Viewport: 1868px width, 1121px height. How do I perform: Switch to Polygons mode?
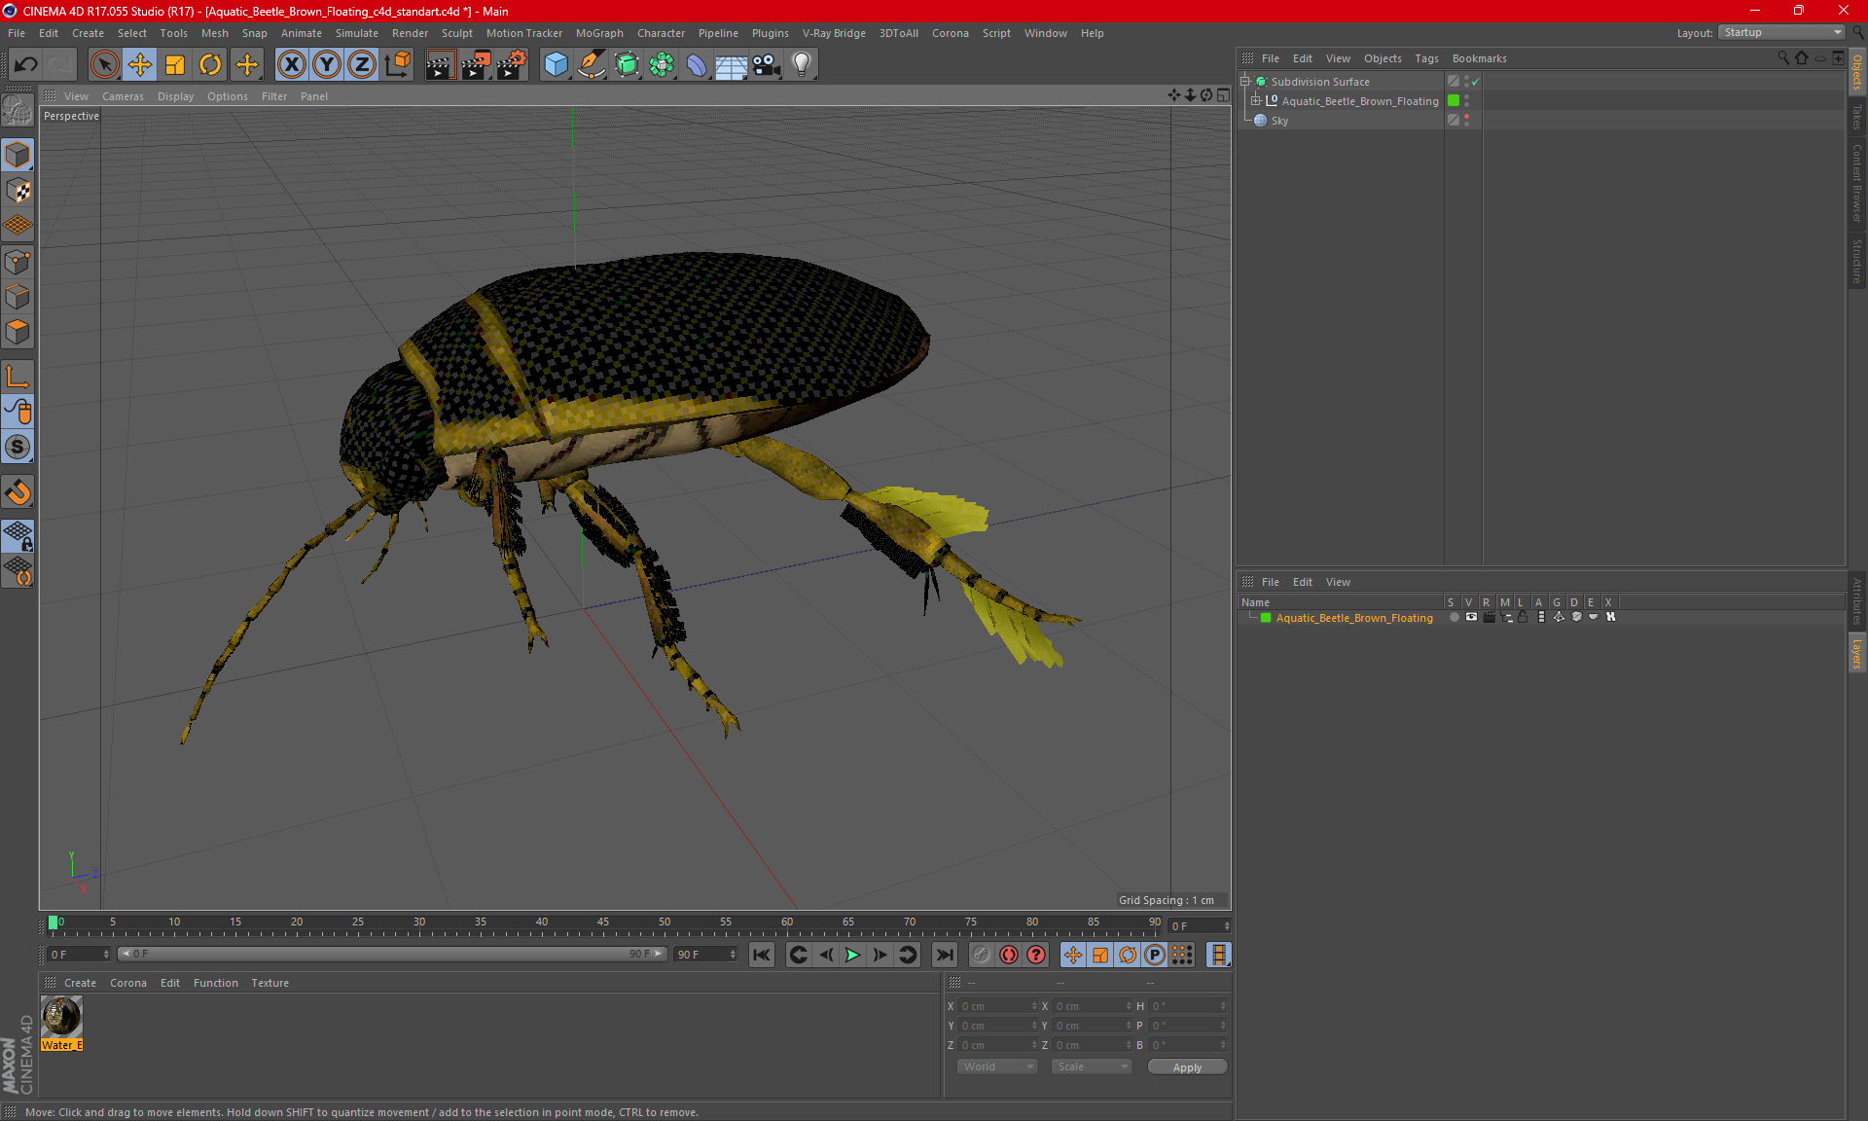(x=18, y=332)
